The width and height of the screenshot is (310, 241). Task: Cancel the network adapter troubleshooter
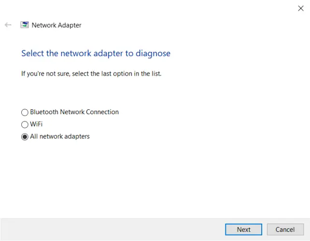(284, 229)
